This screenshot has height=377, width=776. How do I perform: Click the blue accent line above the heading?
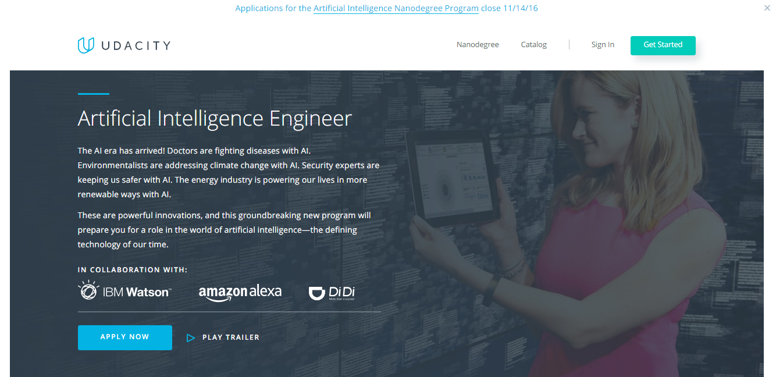(x=94, y=94)
